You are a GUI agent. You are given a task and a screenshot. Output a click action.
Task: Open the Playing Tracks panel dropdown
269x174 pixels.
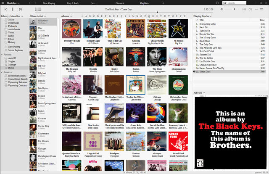[x=203, y=16]
